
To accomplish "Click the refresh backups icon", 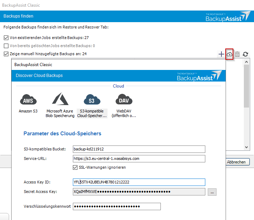I will point(246,54).
